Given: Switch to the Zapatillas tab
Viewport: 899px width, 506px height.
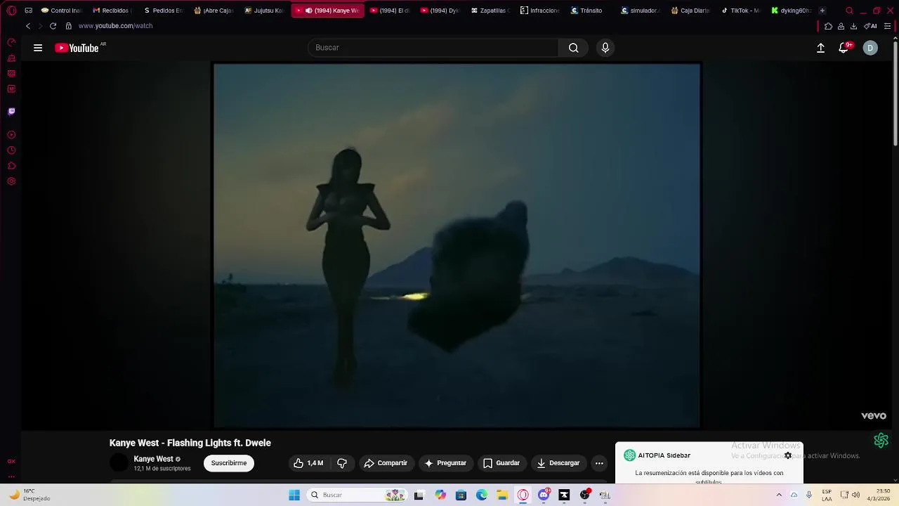Looking at the screenshot, I should pyautogui.click(x=491, y=11).
